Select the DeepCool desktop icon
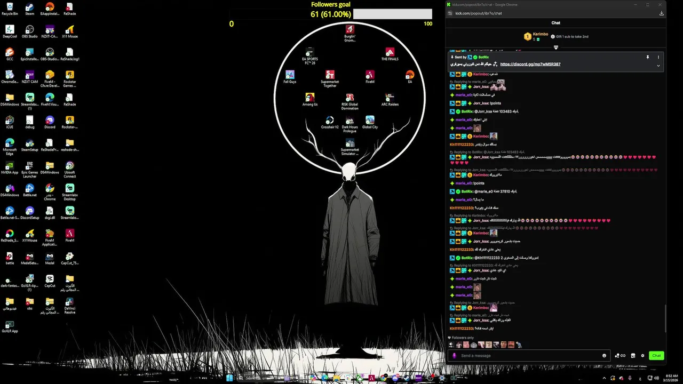Image resolution: width=683 pixels, height=384 pixels. (x=10, y=31)
